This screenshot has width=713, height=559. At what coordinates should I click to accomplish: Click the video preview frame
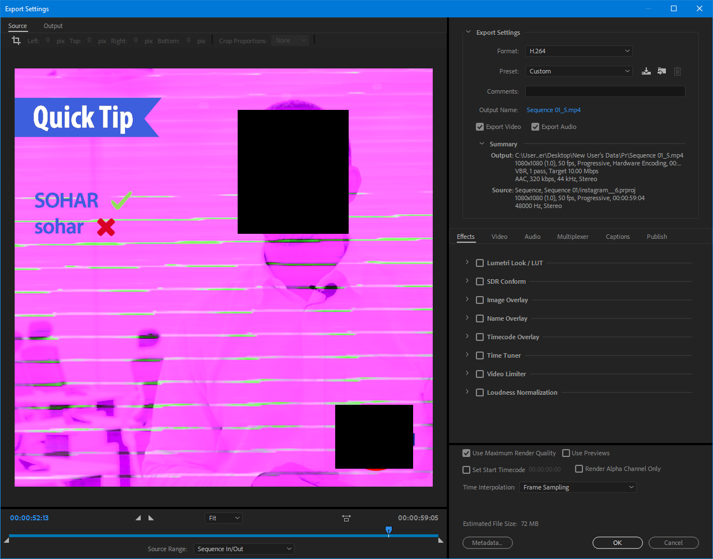[x=224, y=278]
